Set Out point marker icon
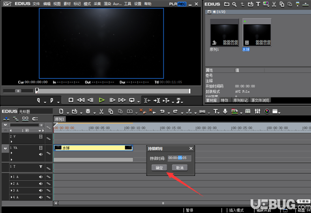 pyautogui.click(x=52, y=101)
